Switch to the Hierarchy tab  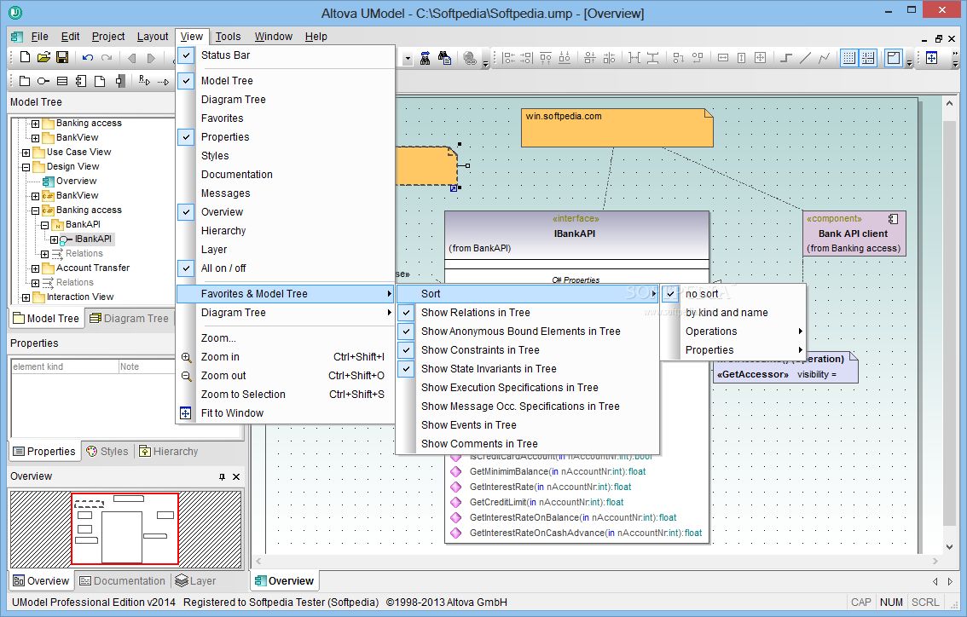point(168,451)
